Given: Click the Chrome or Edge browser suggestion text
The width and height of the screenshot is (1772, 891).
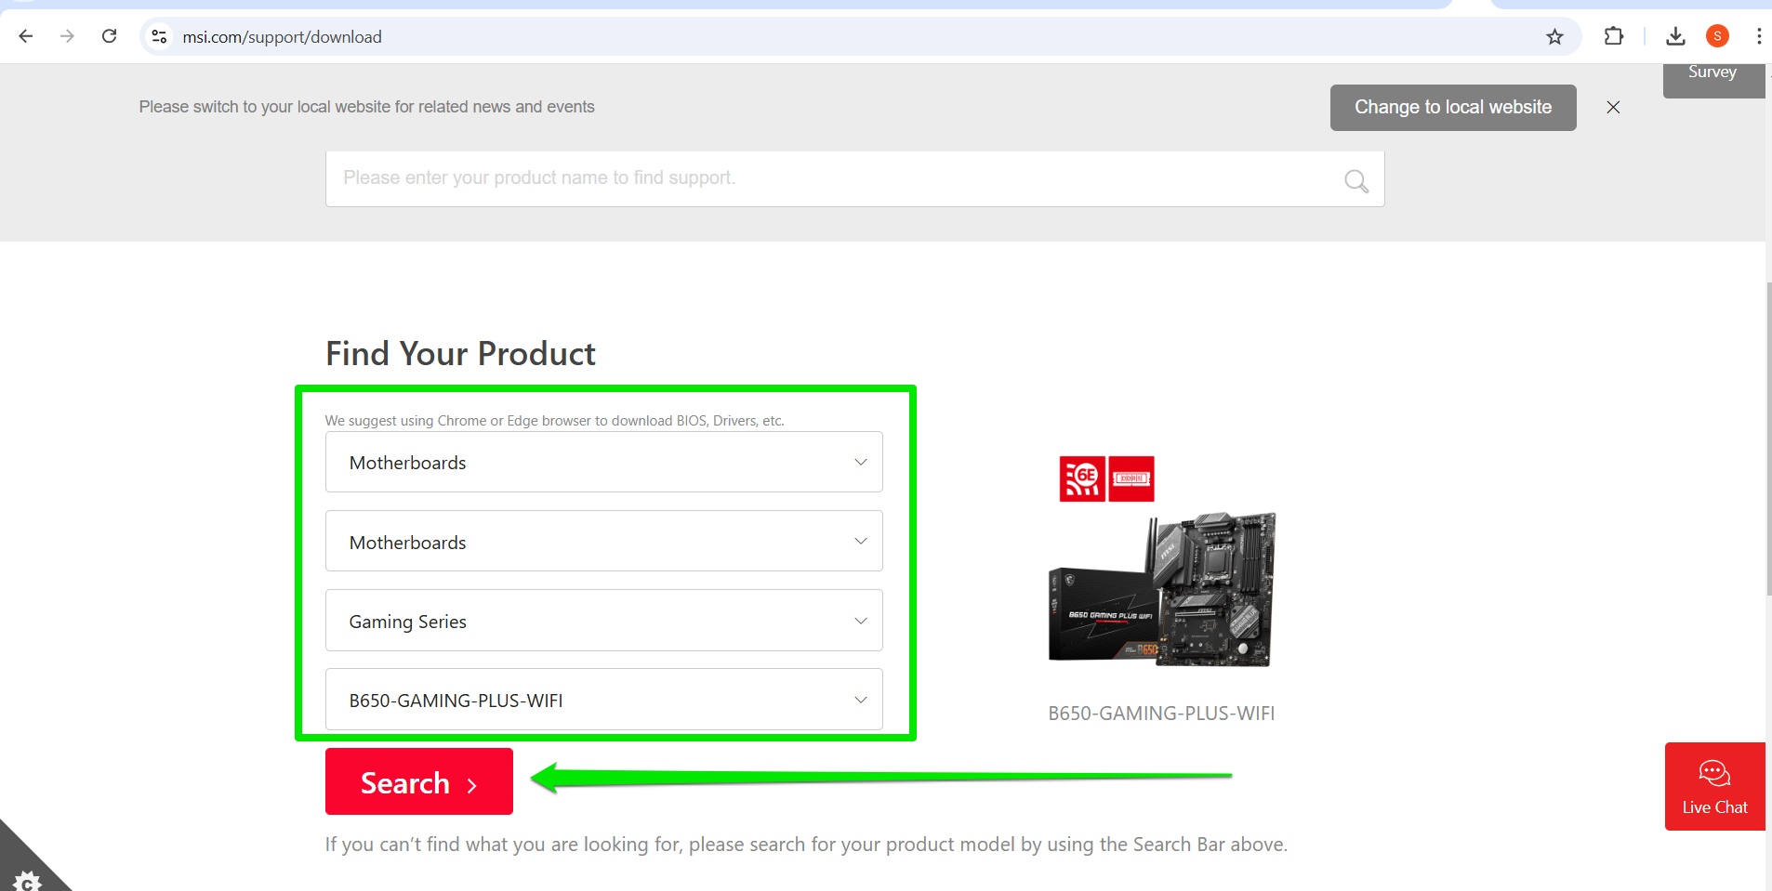Looking at the screenshot, I should click(554, 421).
